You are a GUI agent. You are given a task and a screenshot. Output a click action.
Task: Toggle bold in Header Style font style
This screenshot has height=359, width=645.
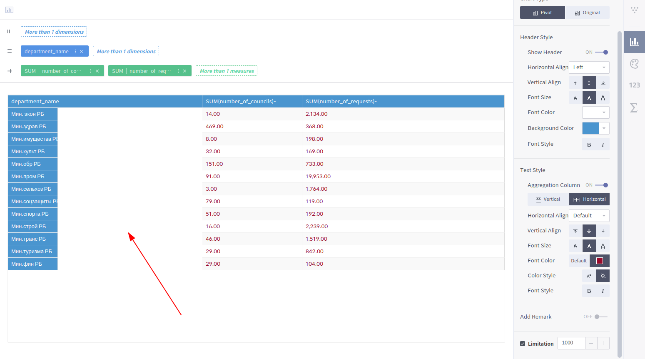tap(589, 145)
